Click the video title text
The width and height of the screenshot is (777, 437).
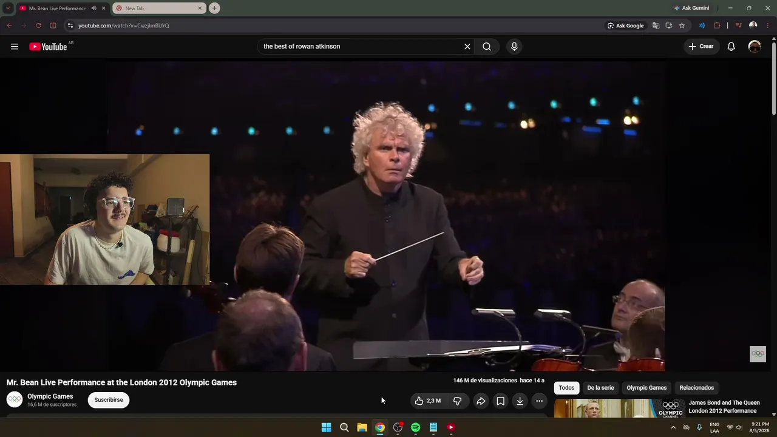pos(121,382)
